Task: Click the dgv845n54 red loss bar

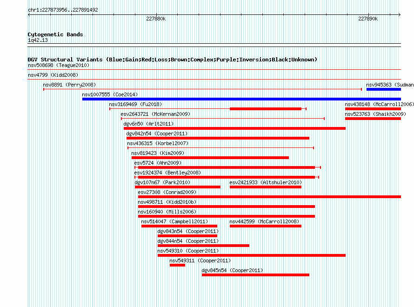Action: coord(255,275)
